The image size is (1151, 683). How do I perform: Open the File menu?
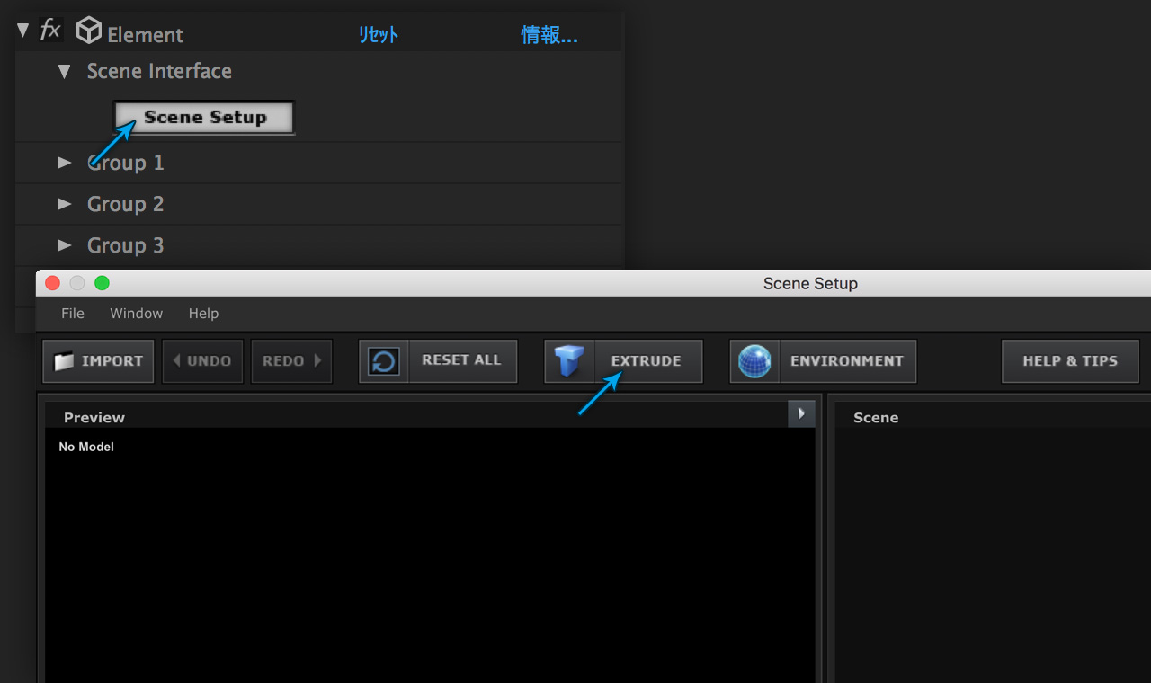click(x=73, y=314)
